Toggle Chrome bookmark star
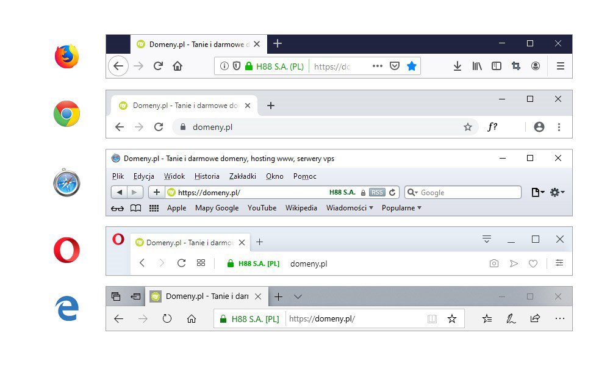The height and width of the screenshot is (366, 610). point(468,127)
